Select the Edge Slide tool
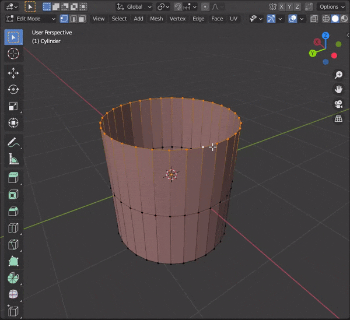The image size is (350, 320). 13,311
